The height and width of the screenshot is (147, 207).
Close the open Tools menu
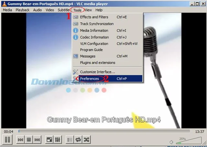pyautogui.click(x=77, y=10)
